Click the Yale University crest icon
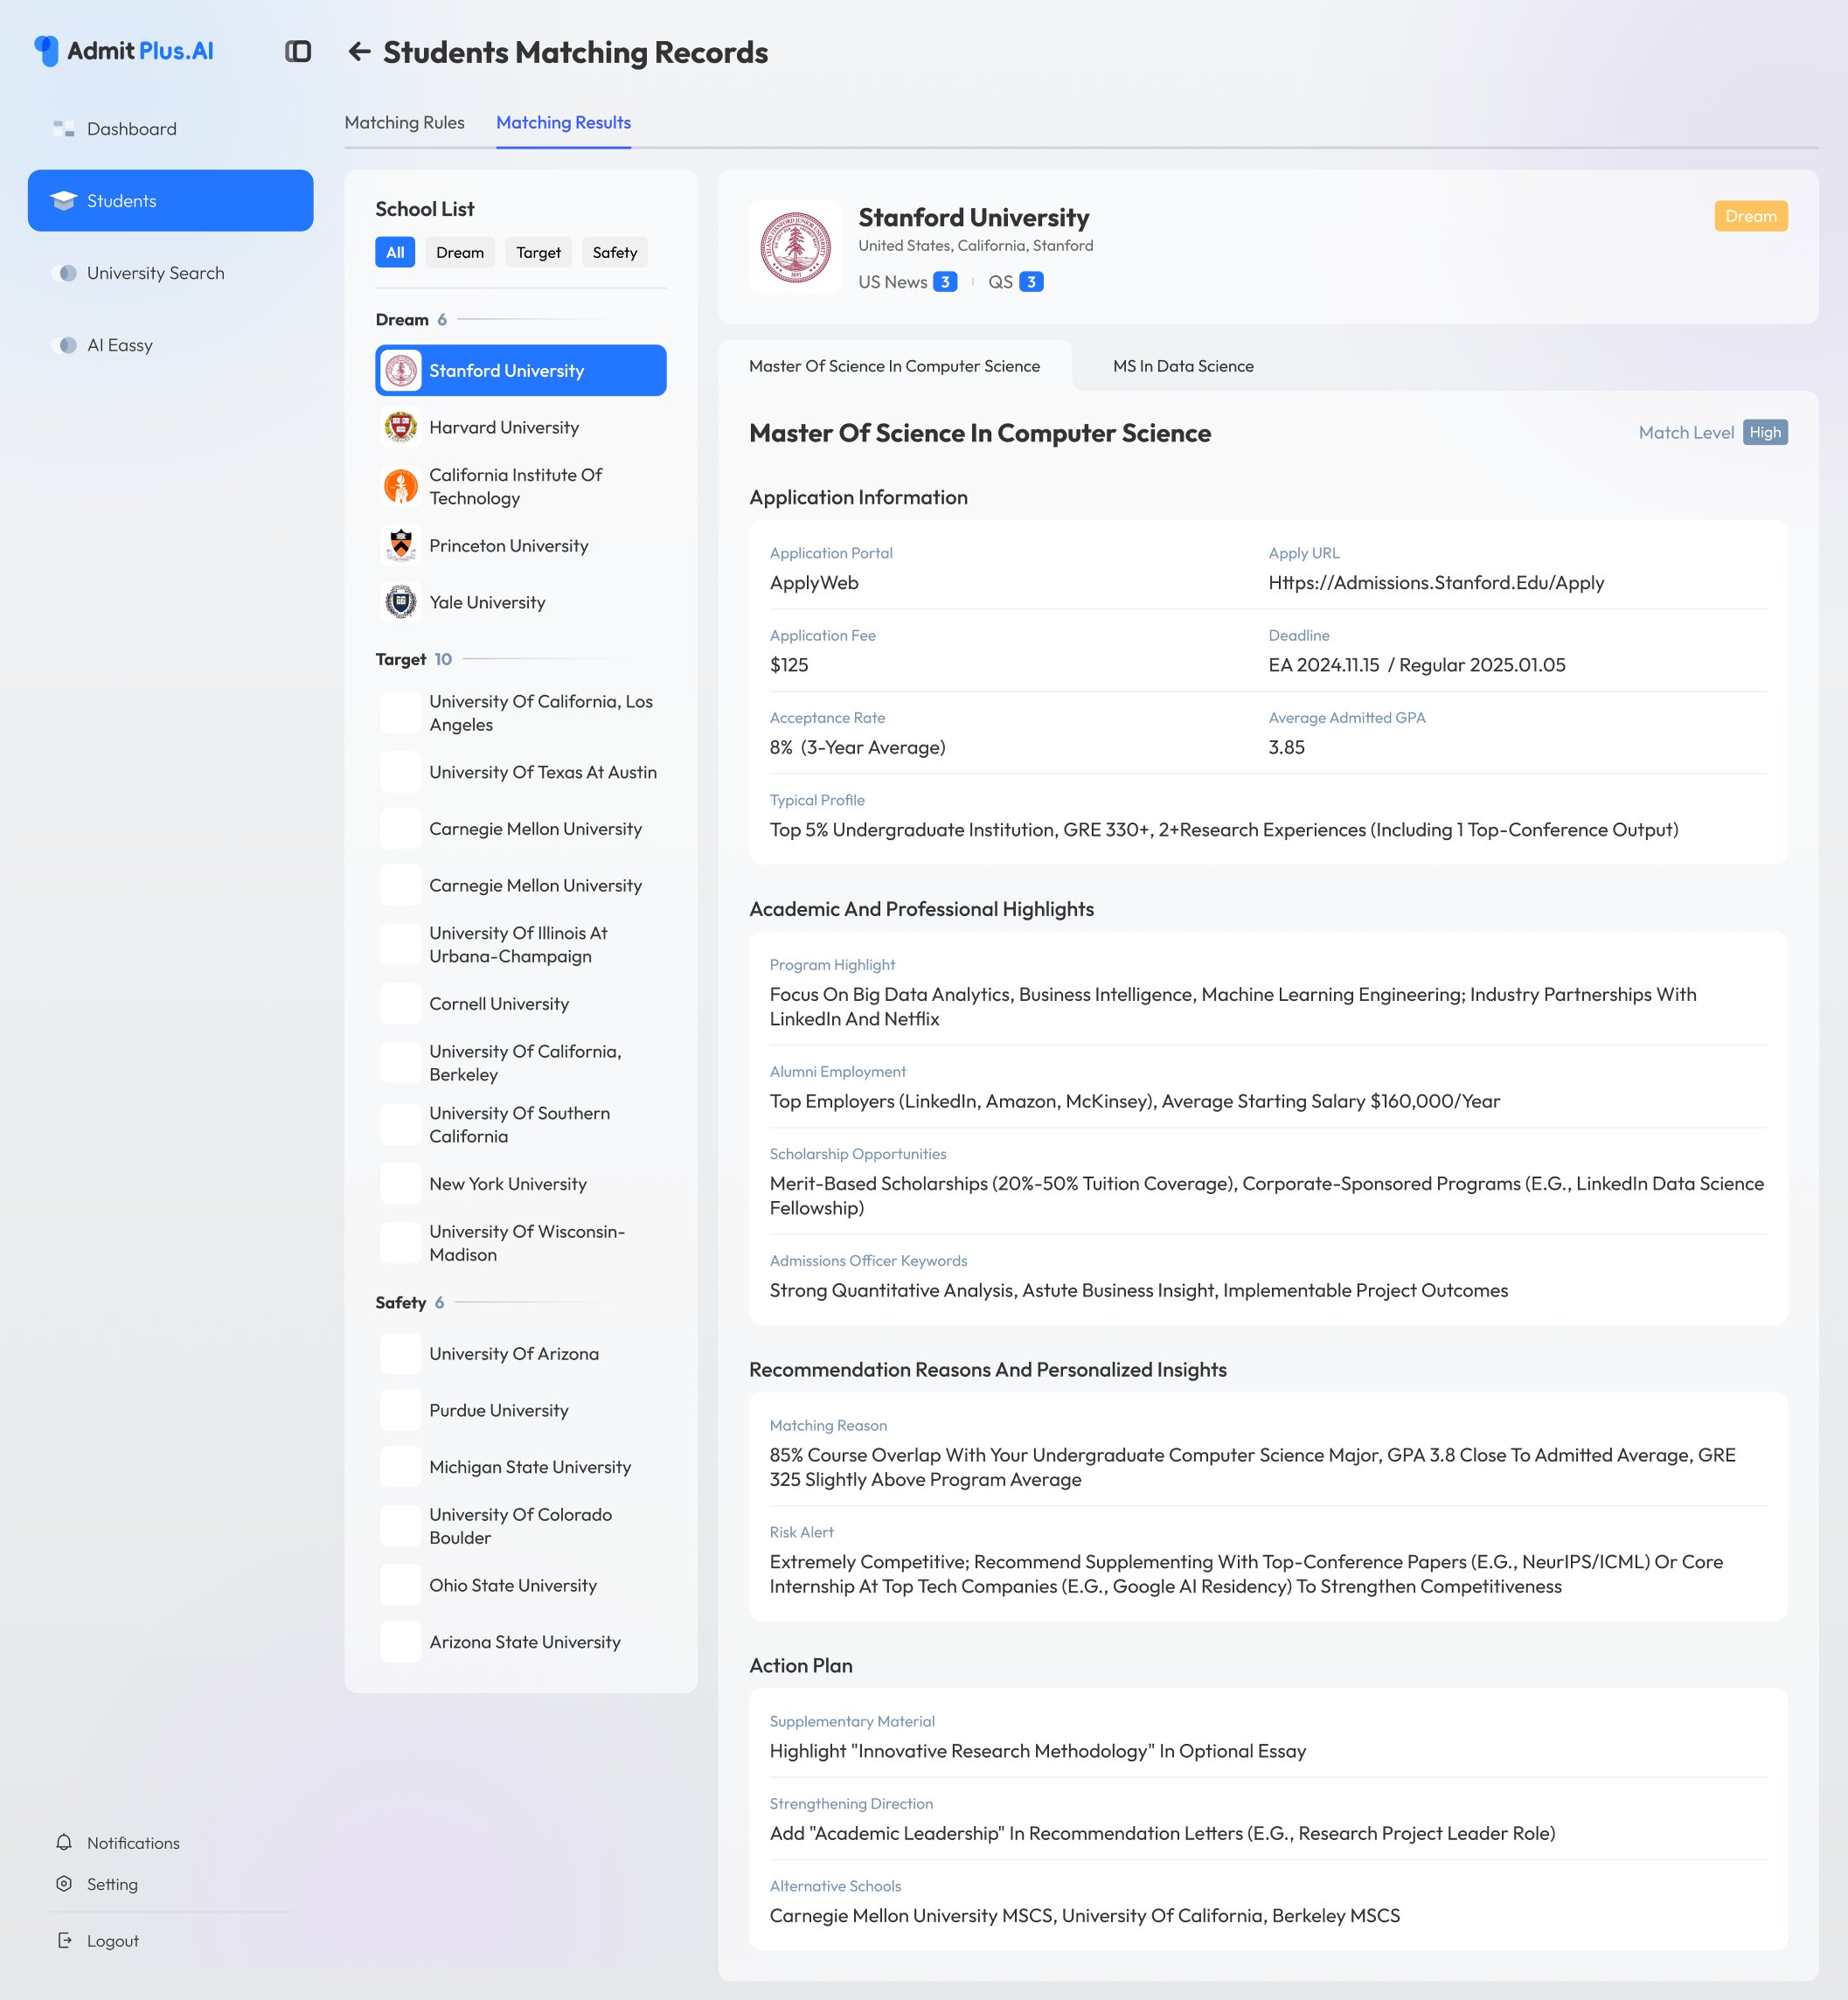Viewport: 1848px width, 2000px height. (x=401, y=602)
